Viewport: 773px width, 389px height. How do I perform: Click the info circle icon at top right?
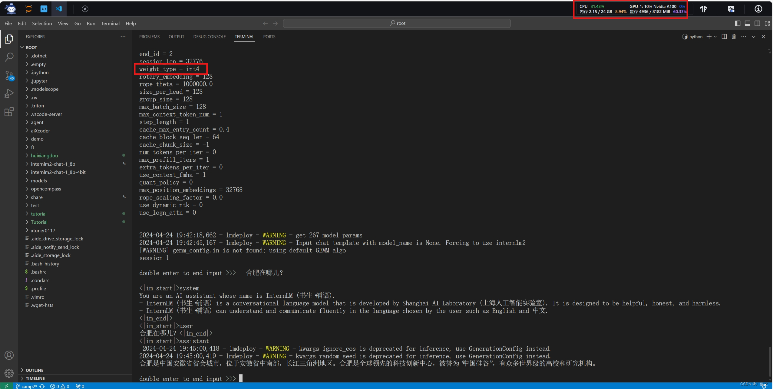(758, 9)
